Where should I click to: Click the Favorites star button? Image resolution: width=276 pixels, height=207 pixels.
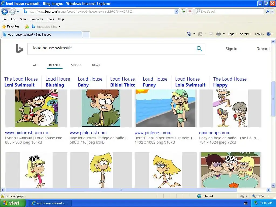[x=11, y=27]
